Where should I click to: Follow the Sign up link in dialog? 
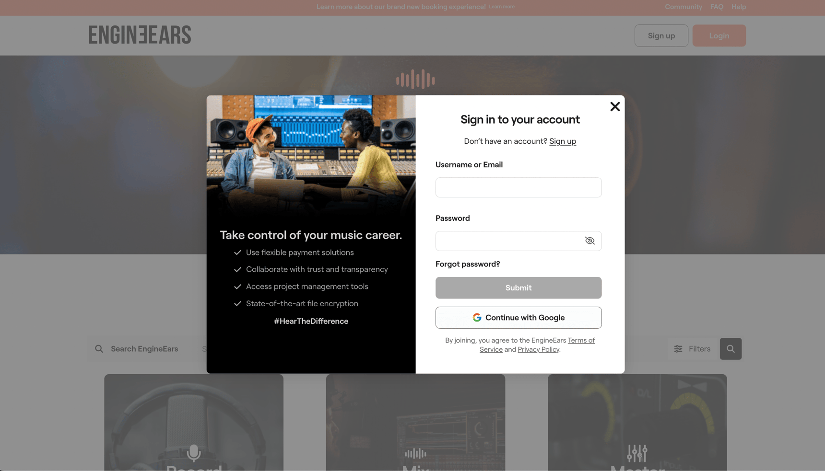pyautogui.click(x=562, y=141)
